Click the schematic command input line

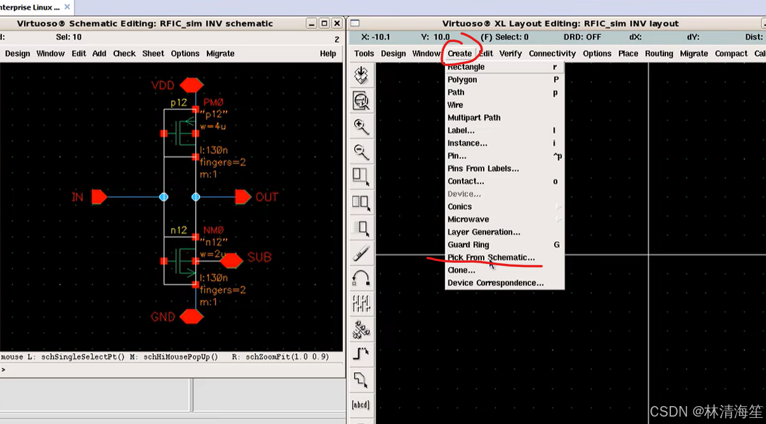coord(172,370)
